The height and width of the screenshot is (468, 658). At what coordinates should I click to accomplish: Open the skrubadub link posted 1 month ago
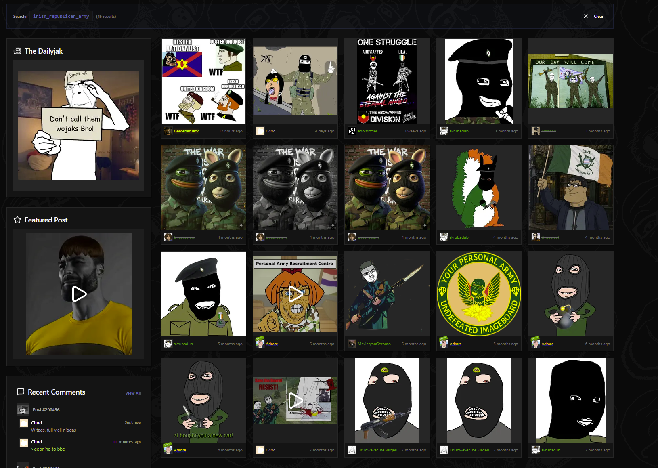[459, 131]
